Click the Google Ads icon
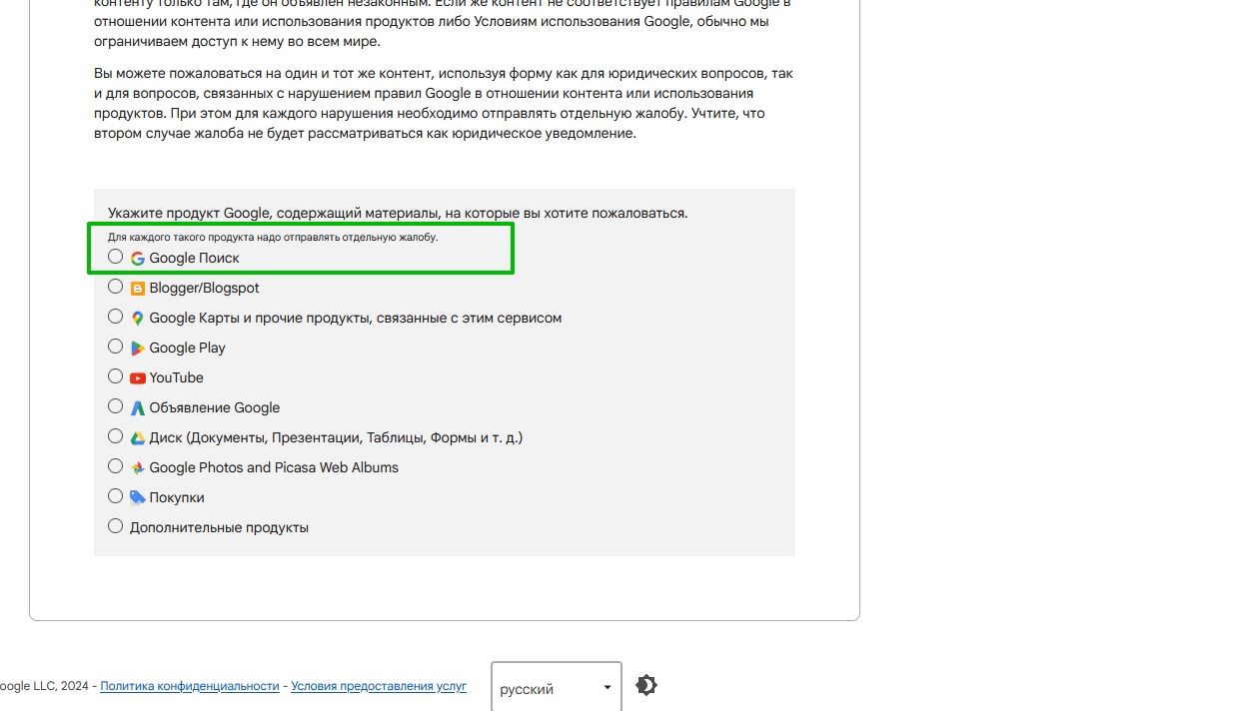1236x711 pixels. (138, 408)
